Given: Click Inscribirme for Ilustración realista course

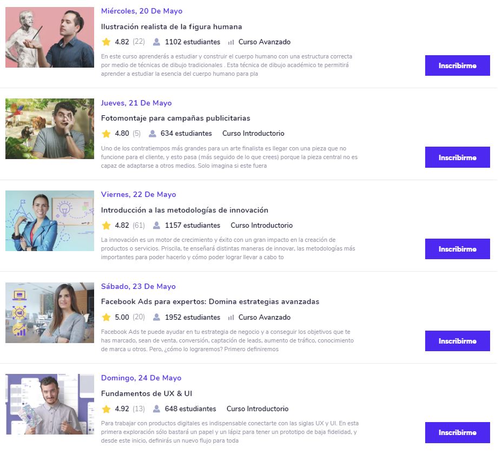Looking at the screenshot, I should coord(457,65).
